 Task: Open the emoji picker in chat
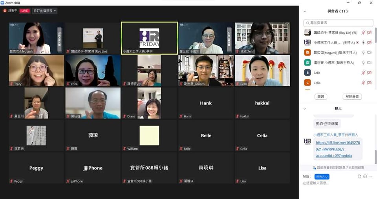(365, 177)
